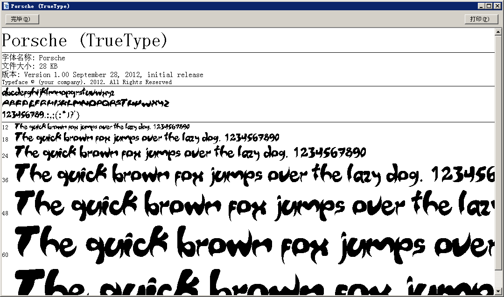
Task: Click the font name line '字体名称: Porsche'
Action: [x=34, y=58]
